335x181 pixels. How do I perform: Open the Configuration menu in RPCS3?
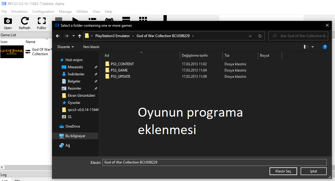pos(43,12)
